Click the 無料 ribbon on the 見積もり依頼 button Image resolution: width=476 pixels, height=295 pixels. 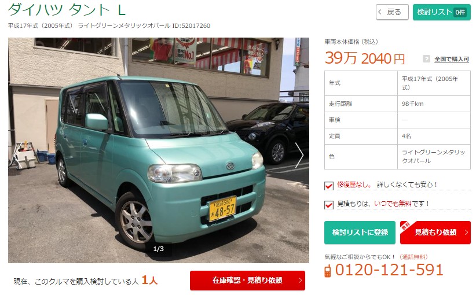[406, 227]
